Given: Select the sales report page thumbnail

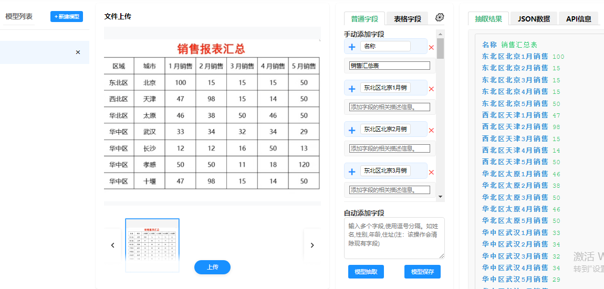Looking at the screenshot, I should click(152, 245).
